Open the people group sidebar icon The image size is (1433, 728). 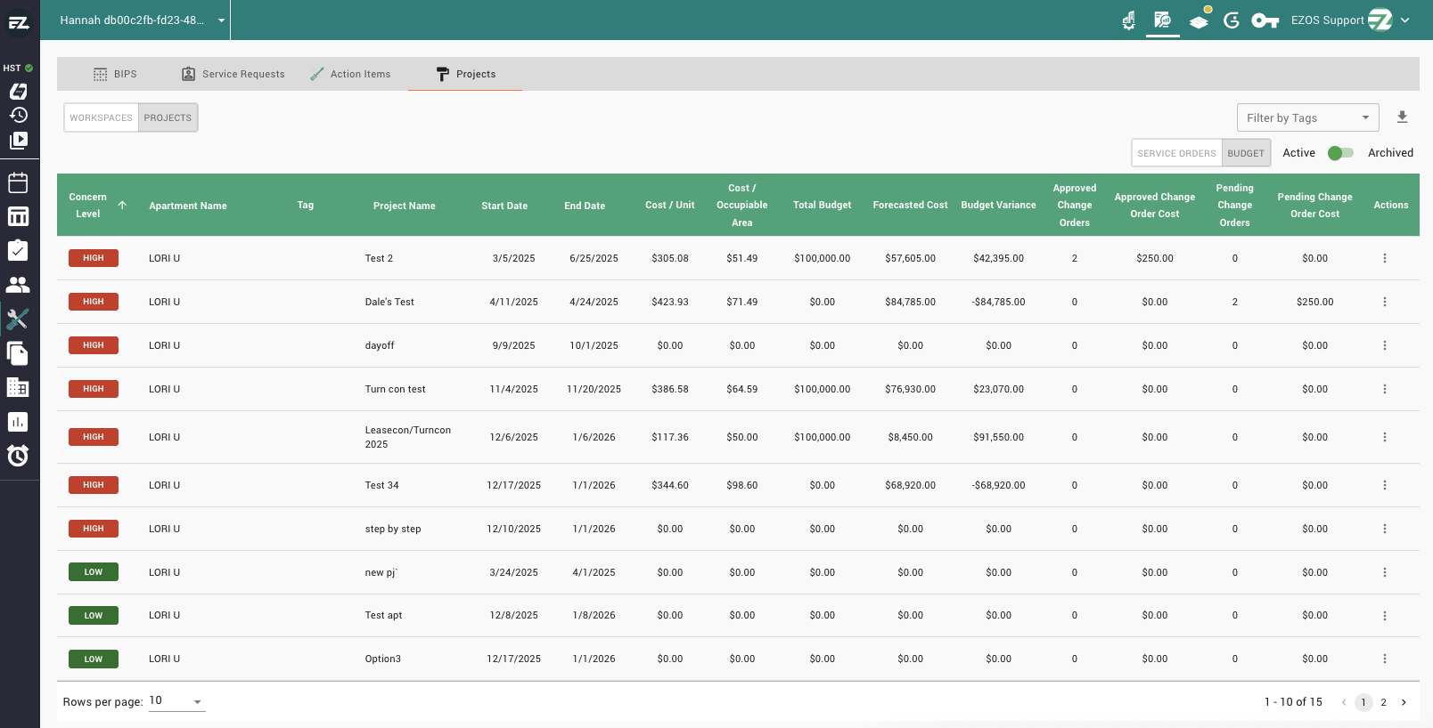[18, 285]
